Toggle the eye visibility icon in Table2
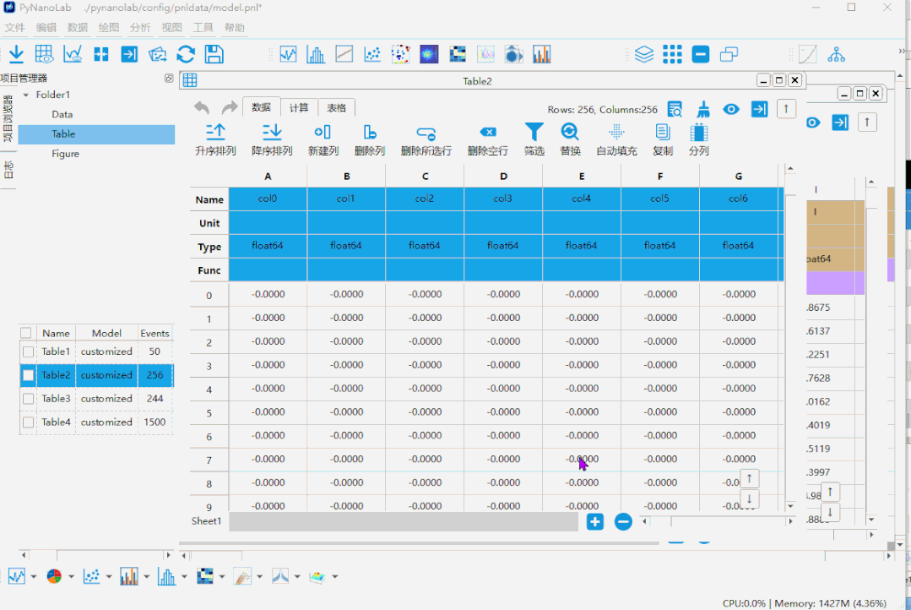911x610 pixels. tap(731, 109)
